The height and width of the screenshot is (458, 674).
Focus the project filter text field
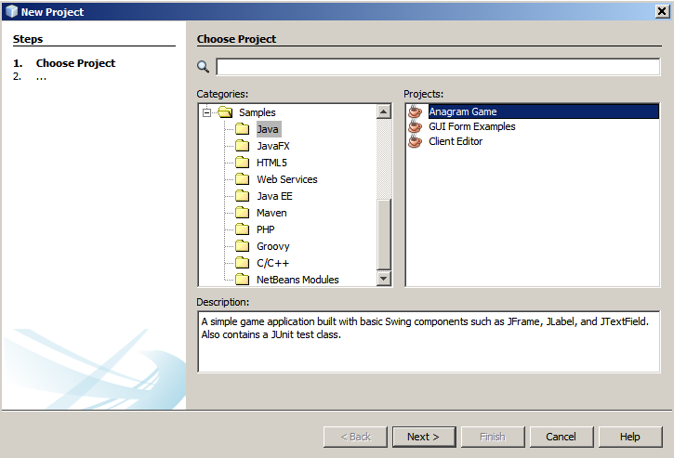coord(438,67)
